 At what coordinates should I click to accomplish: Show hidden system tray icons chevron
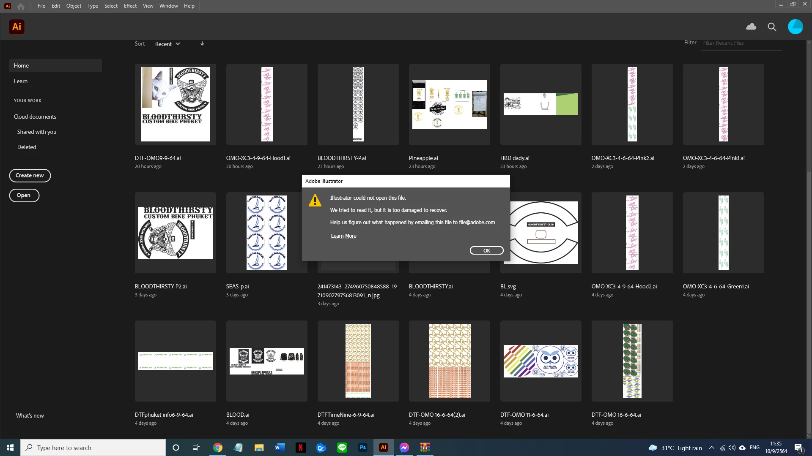point(712,448)
